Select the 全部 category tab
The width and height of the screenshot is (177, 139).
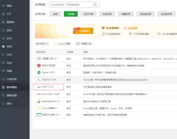[55, 14]
